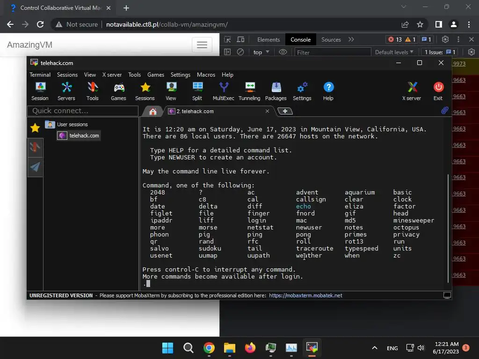Open the Help toolbar icon
The height and width of the screenshot is (359, 479).
pyautogui.click(x=328, y=91)
